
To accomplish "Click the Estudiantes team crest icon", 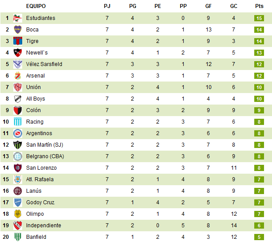I will pos(18,18).
